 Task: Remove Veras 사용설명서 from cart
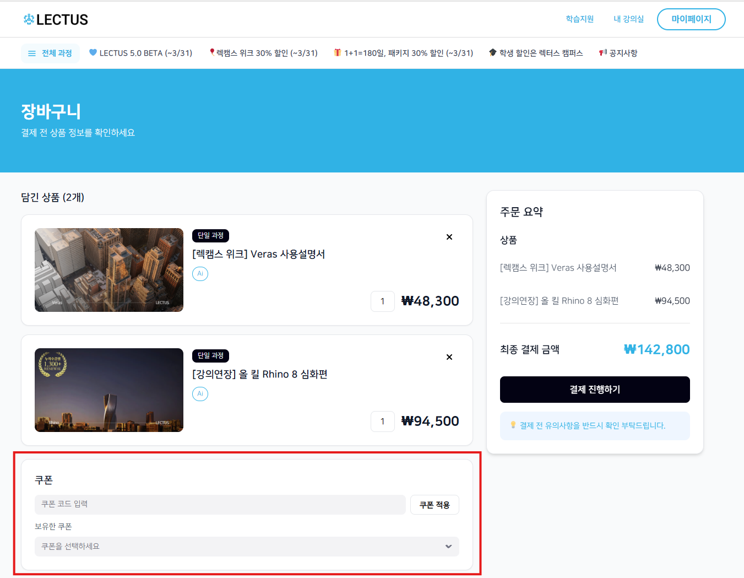[449, 237]
